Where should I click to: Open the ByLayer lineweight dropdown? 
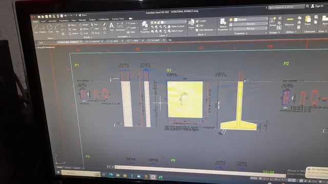tap(251, 24)
